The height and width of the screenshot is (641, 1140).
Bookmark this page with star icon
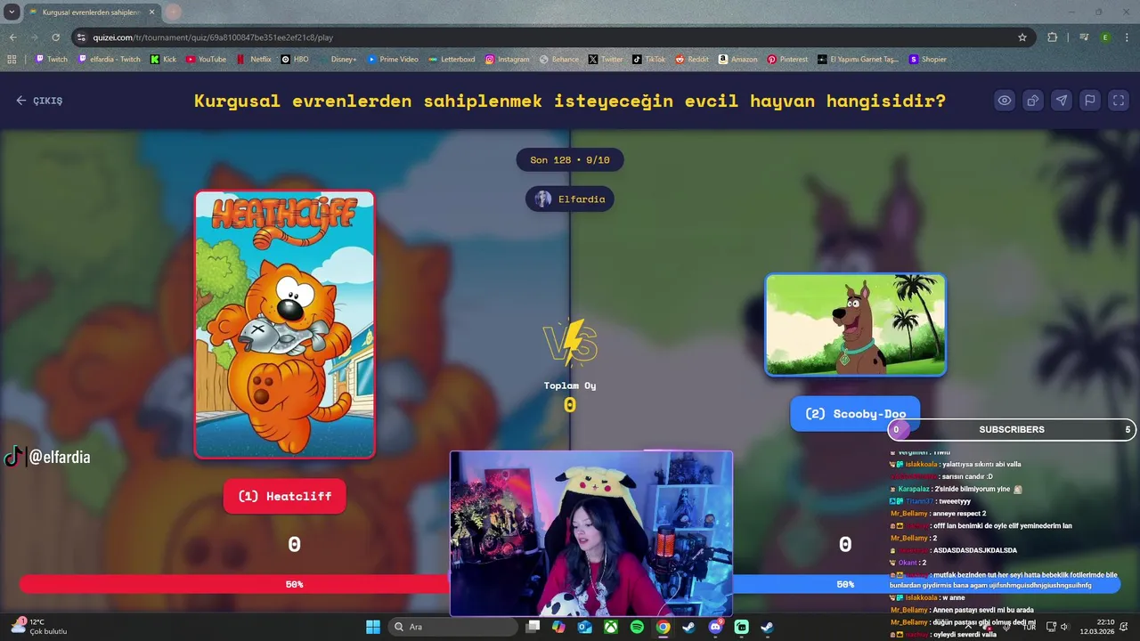[x=1022, y=37]
